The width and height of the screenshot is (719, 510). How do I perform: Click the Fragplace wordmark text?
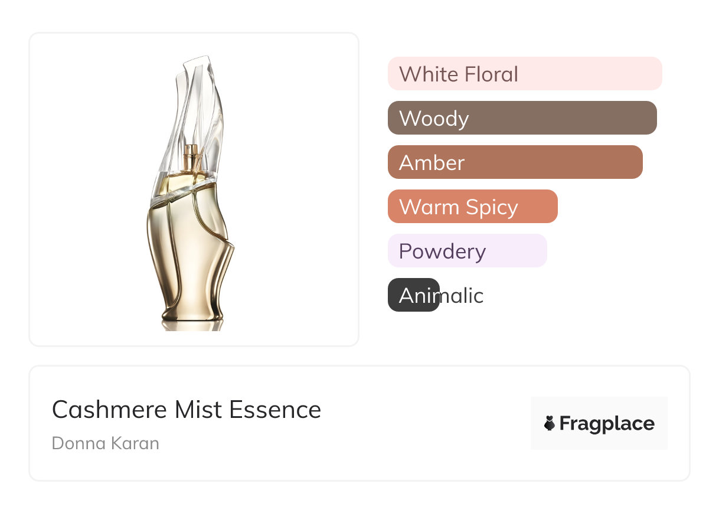pos(607,424)
